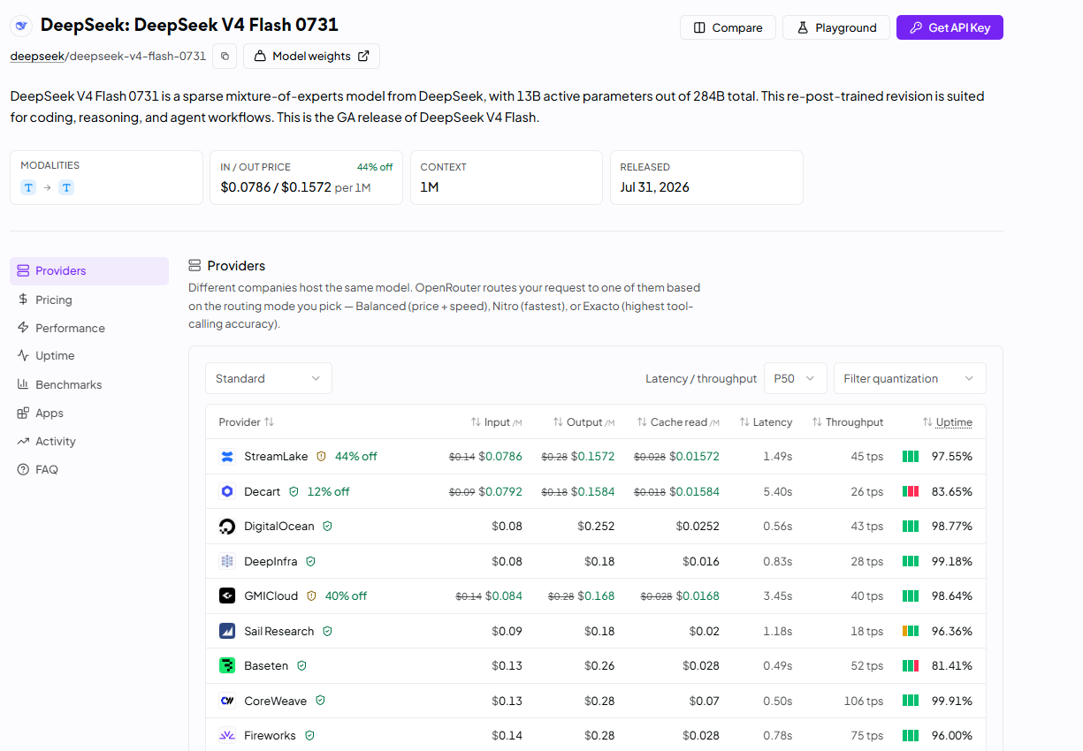1083x751 pixels.
Task: Click Sail Research uptime status bars
Action: (x=911, y=631)
